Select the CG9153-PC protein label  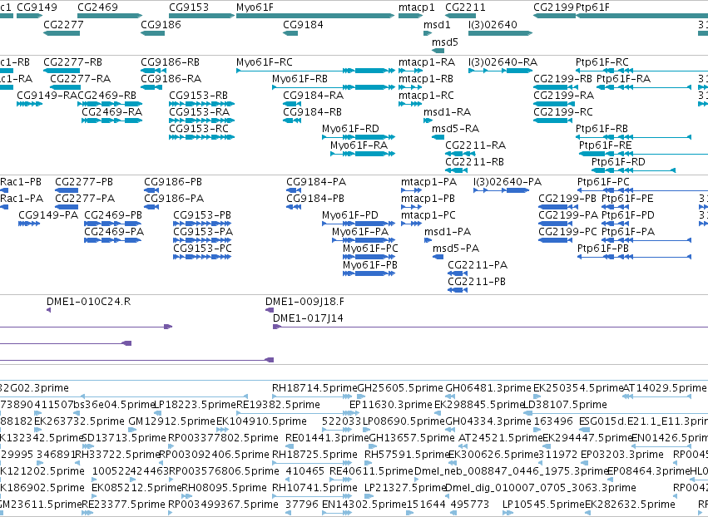point(202,249)
